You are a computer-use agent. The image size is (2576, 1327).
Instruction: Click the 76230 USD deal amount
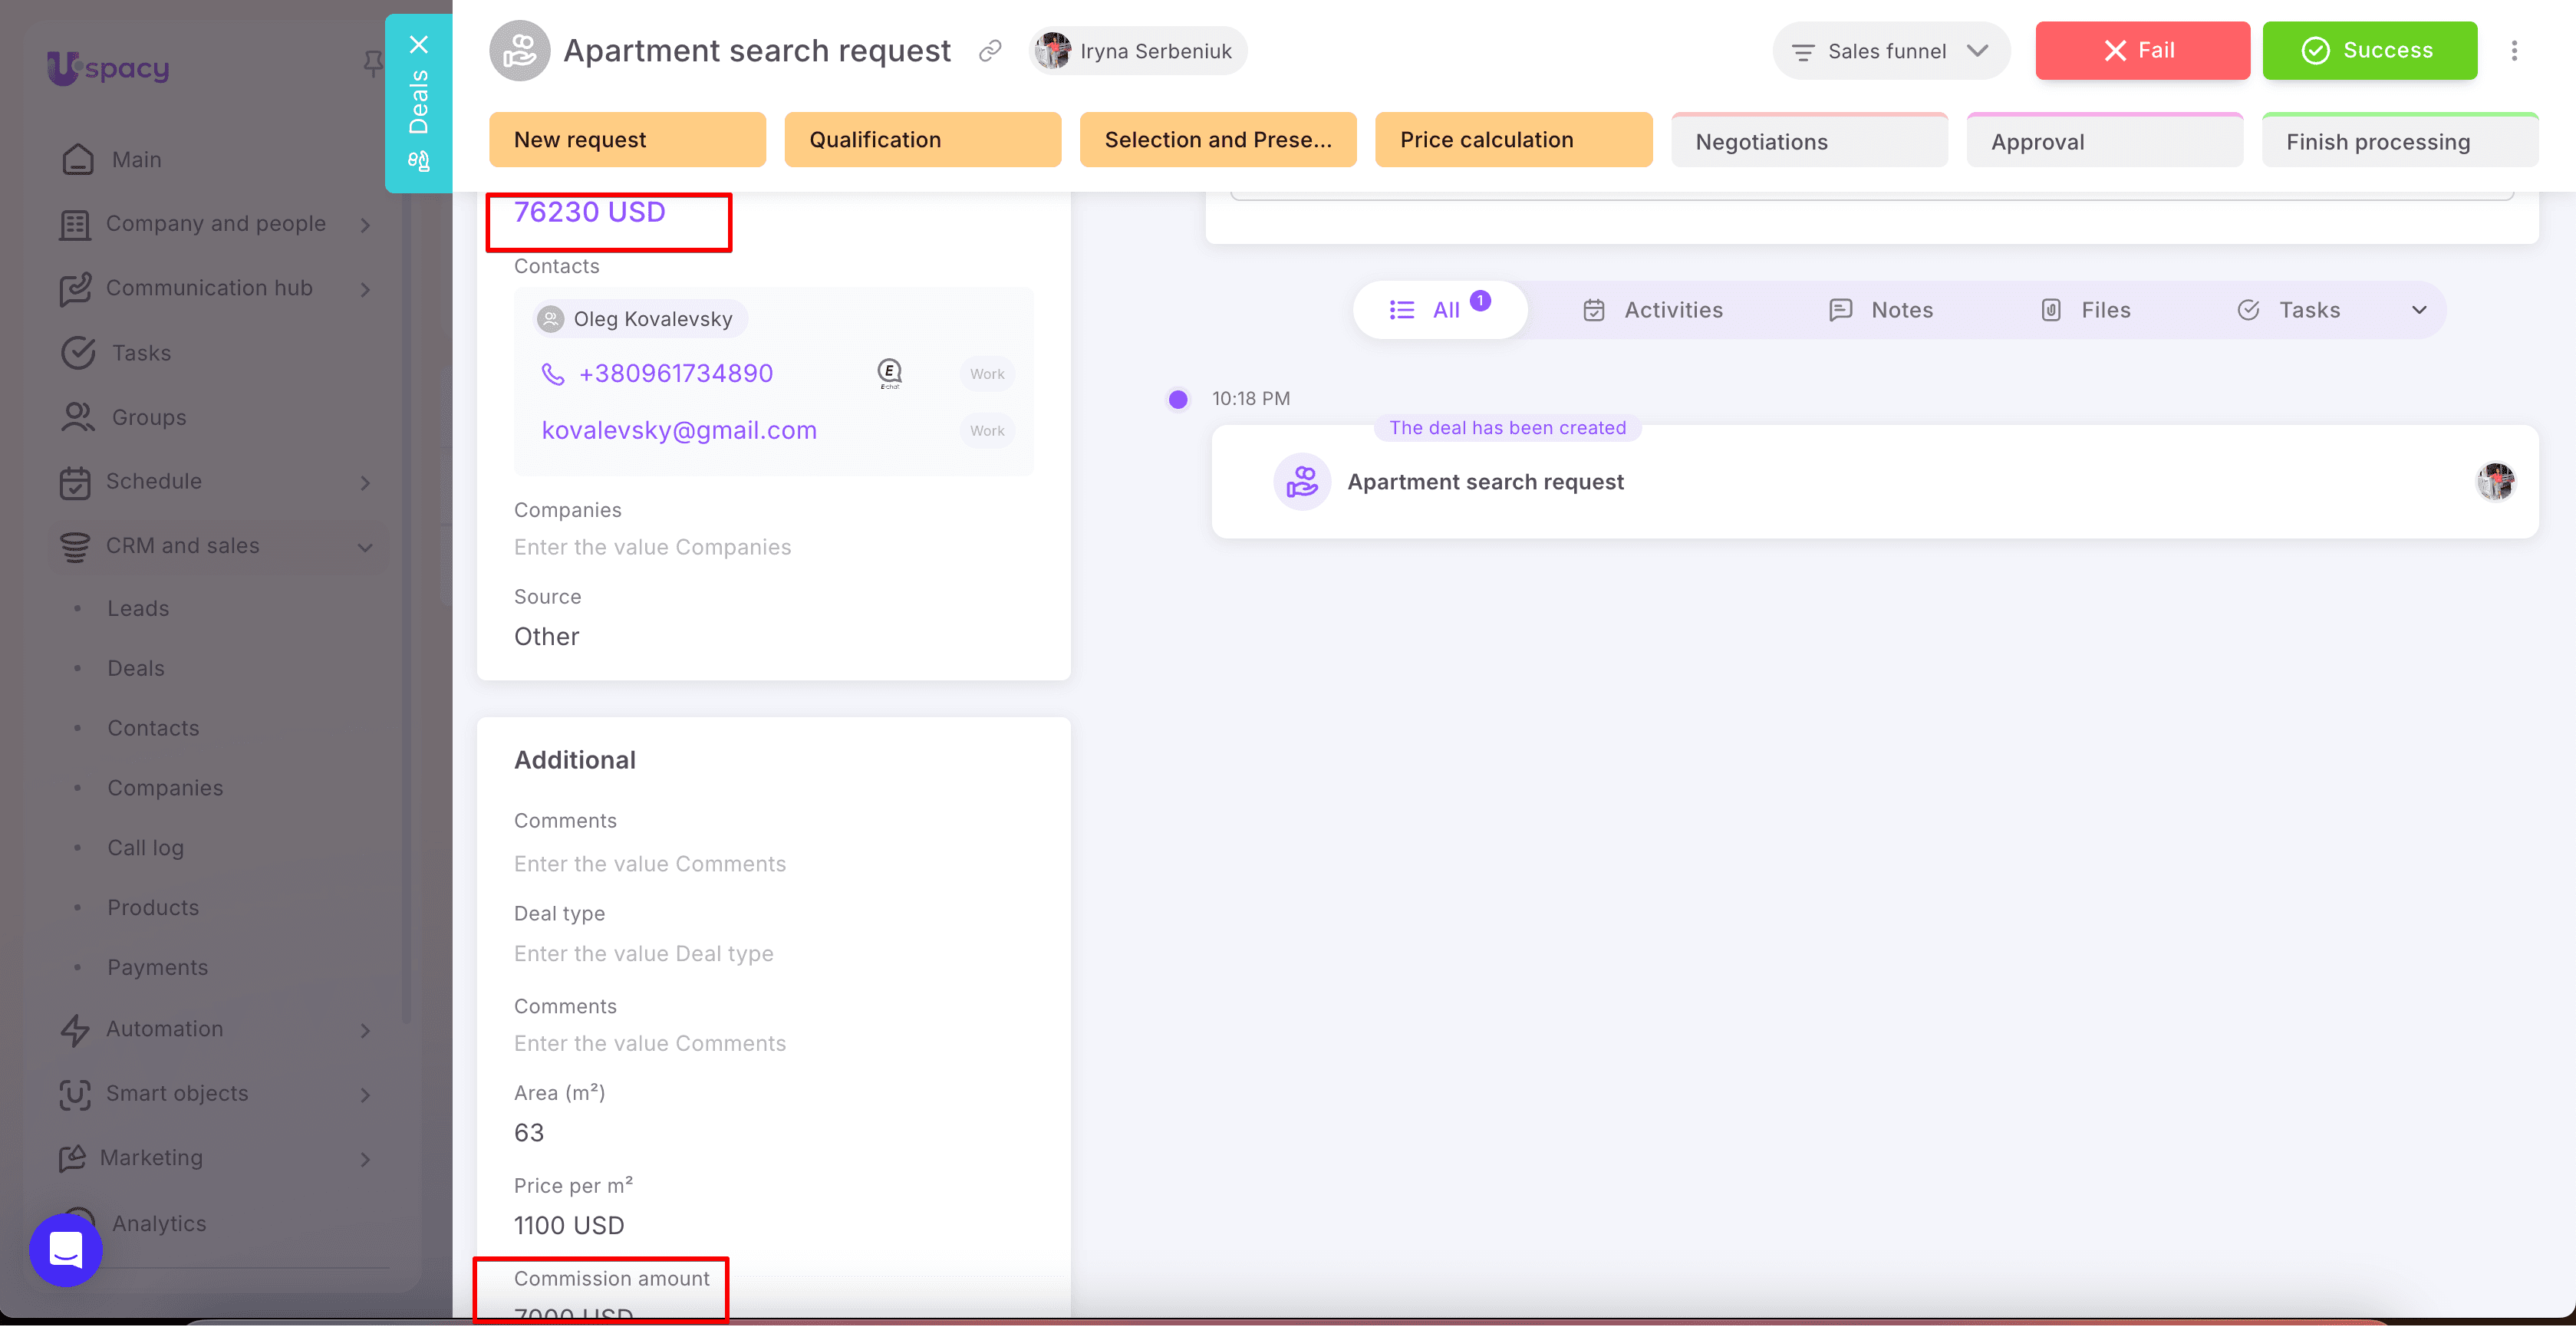[589, 212]
